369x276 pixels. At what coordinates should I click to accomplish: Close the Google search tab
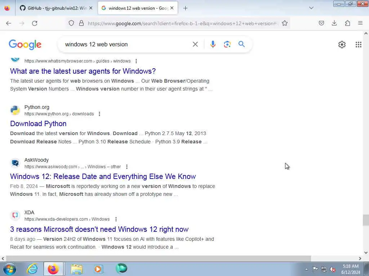[172, 8]
